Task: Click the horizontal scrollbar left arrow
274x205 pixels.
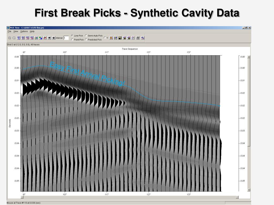Action: pos(22,197)
